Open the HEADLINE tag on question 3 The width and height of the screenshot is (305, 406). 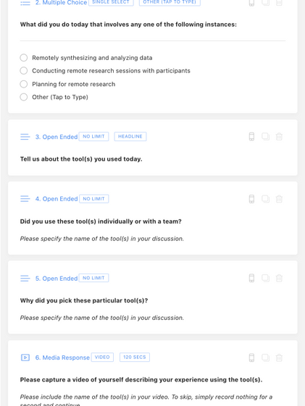click(x=130, y=137)
